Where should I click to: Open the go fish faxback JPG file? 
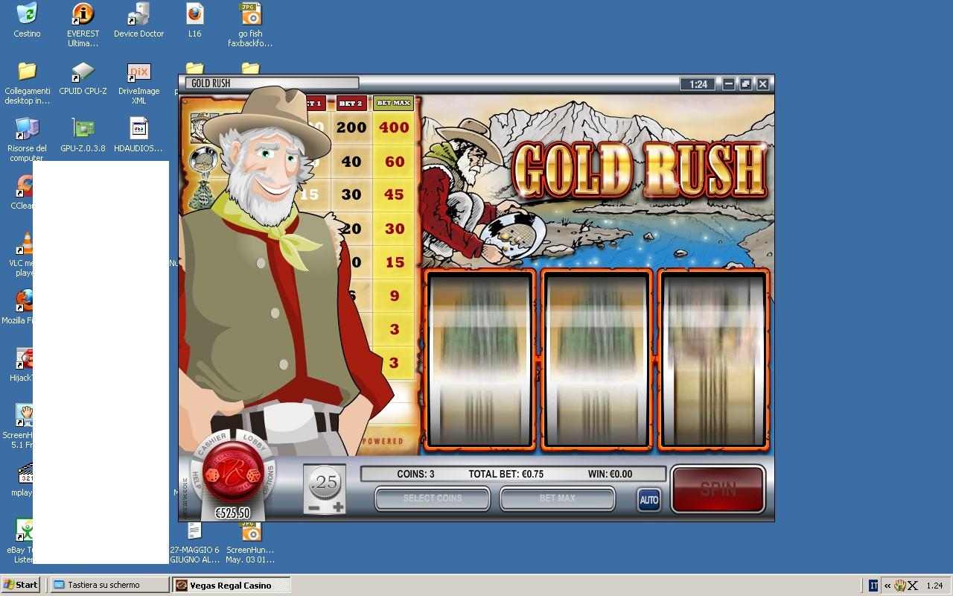click(x=250, y=25)
